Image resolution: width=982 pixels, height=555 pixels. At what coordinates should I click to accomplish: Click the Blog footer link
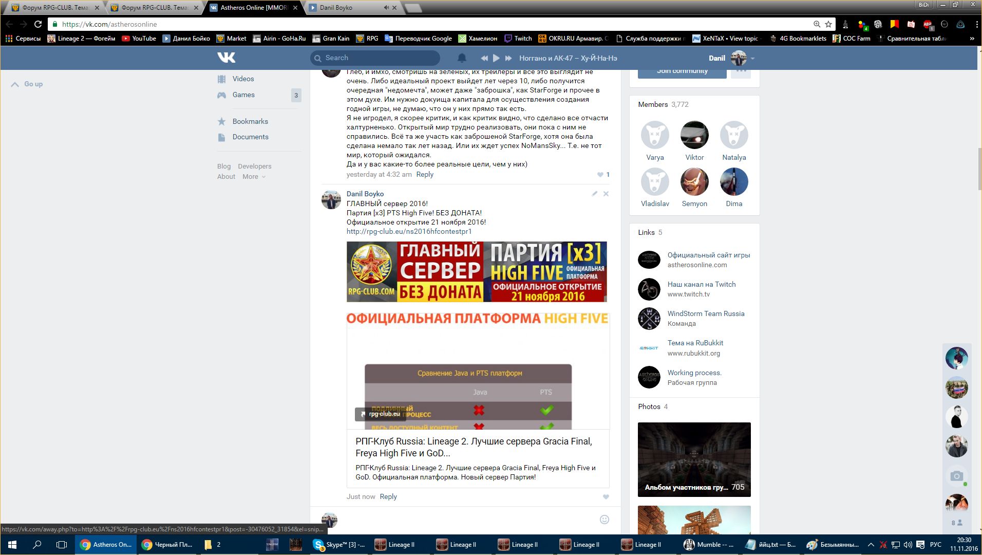[224, 166]
